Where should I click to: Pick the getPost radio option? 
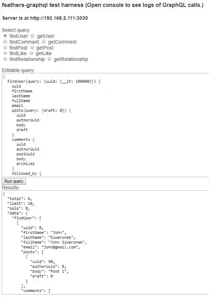pos(32,48)
